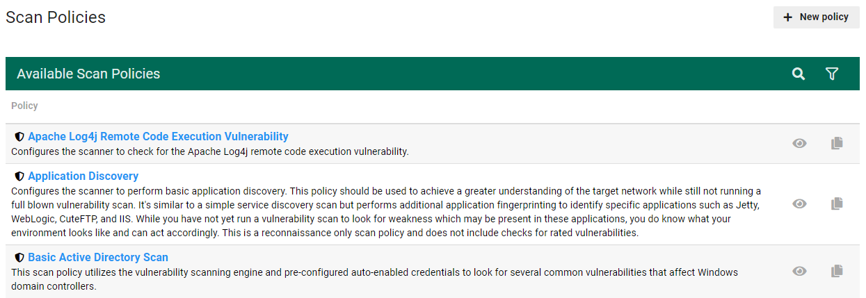This screenshot has height=298, width=866.
Task: Click the Available Scan Policies panel title
Action: [88, 74]
